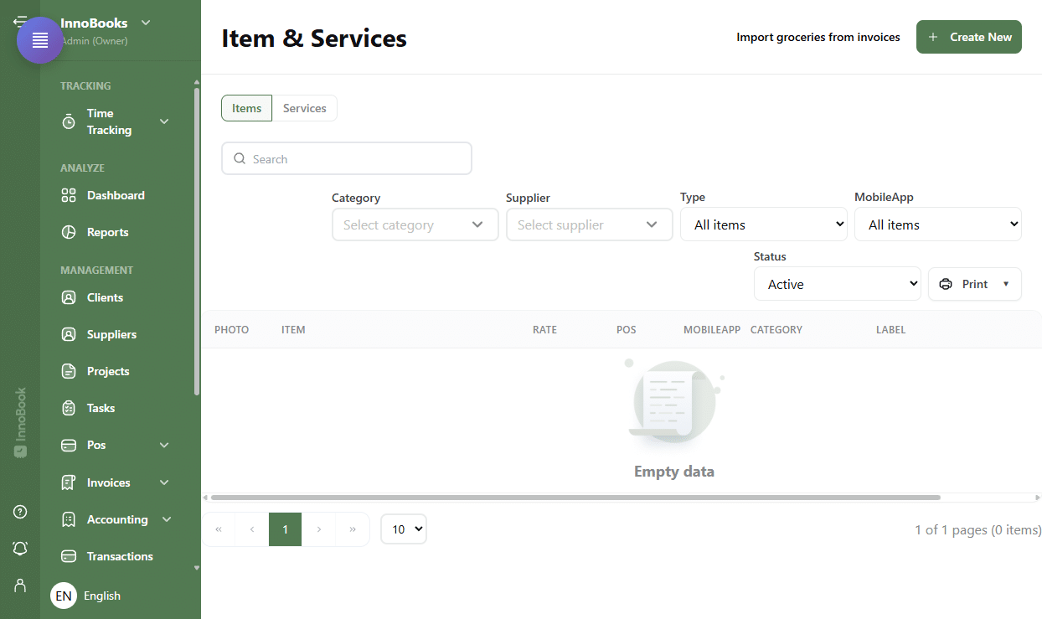Click the Reports pie chart icon
This screenshot has width=1042, height=619.
pos(69,232)
